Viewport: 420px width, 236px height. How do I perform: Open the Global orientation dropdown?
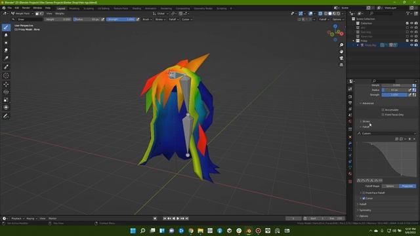[161, 13]
